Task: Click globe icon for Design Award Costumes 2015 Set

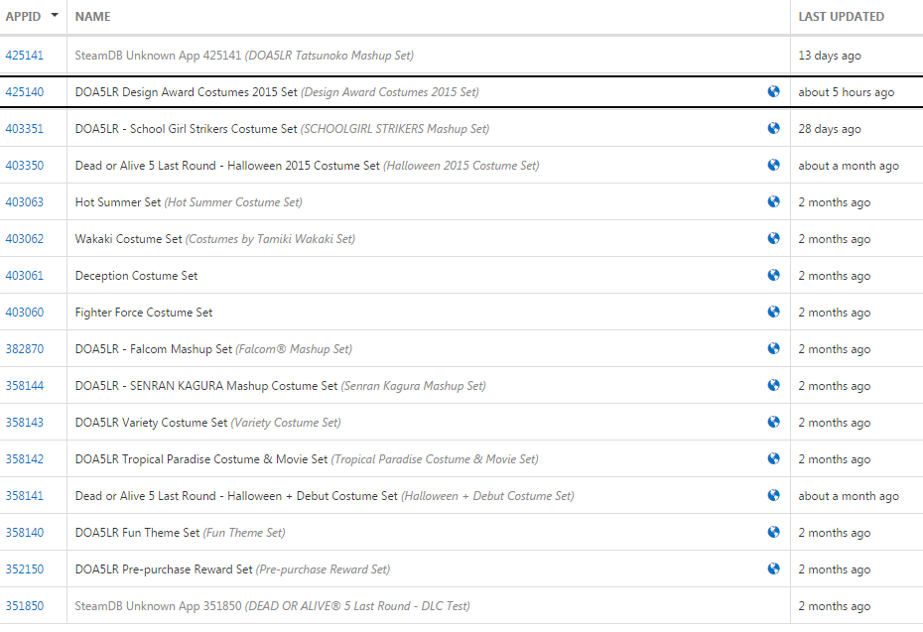Action: pos(773,92)
